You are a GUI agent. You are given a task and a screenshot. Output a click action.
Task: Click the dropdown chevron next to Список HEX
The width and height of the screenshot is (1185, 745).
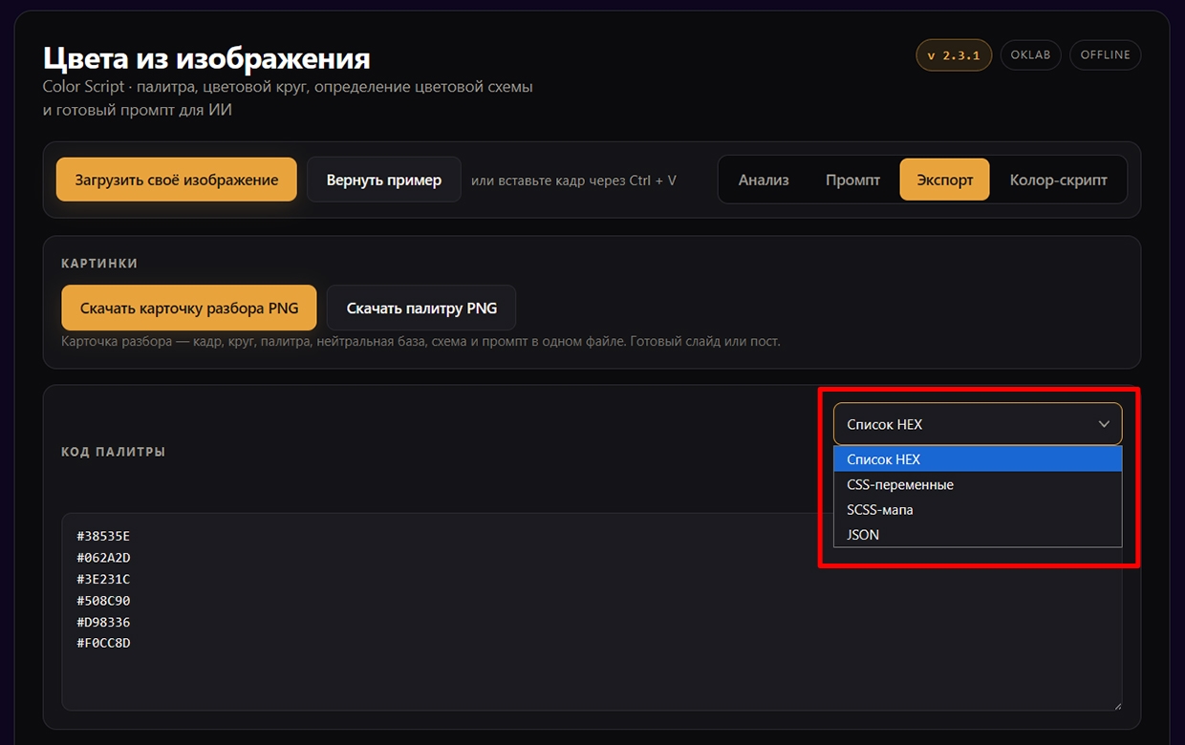pos(1104,424)
